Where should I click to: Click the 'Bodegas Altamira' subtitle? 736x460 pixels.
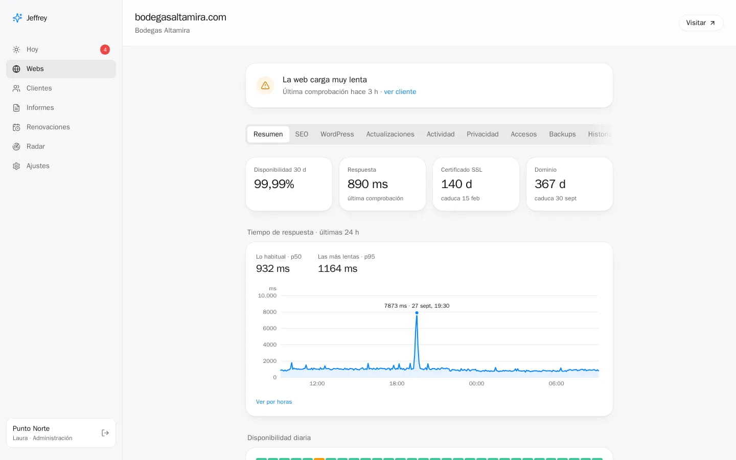click(x=163, y=31)
